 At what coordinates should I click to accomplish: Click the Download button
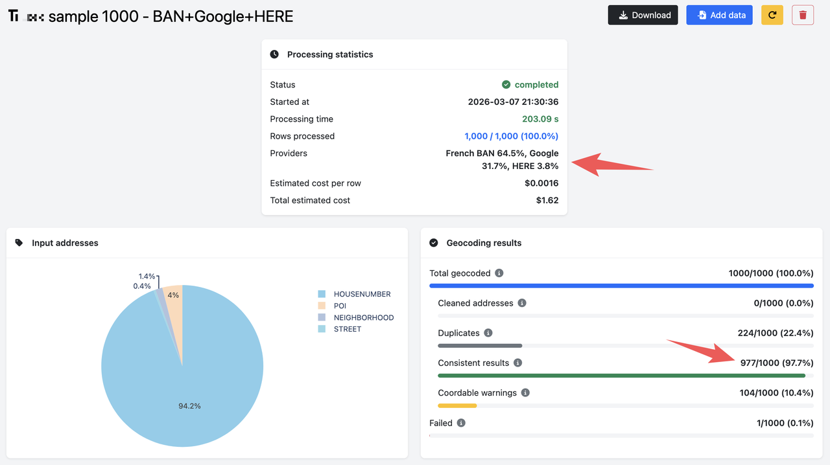pos(643,14)
